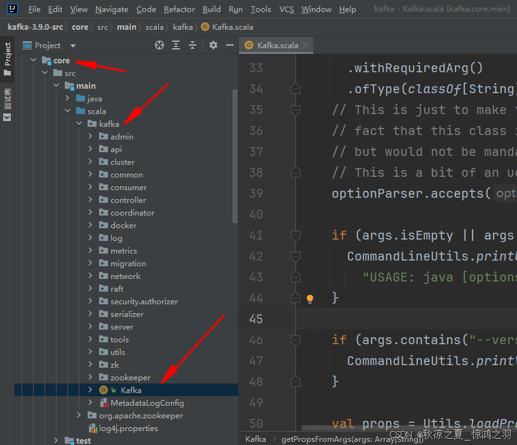Click the Collapse All icon in Project panel
The height and width of the screenshot is (445, 517).
[x=192, y=45]
